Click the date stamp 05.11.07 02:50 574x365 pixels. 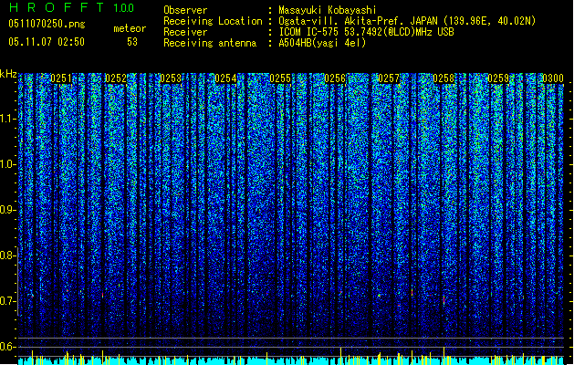coord(47,42)
